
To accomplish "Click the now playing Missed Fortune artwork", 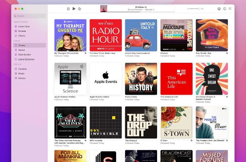I will tap(103, 8).
